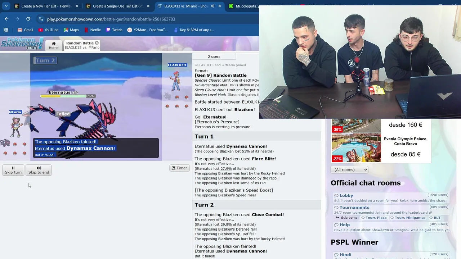This screenshot has width=461, height=259.
Task: Open the Twitch bookmark
Action: (x=114, y=30)
